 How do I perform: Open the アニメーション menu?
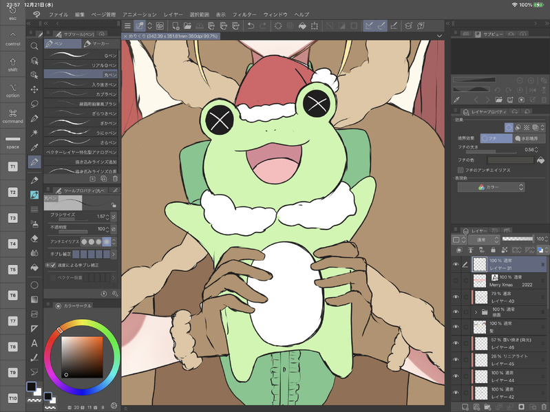pyautogui.click(x=139, y=14)
